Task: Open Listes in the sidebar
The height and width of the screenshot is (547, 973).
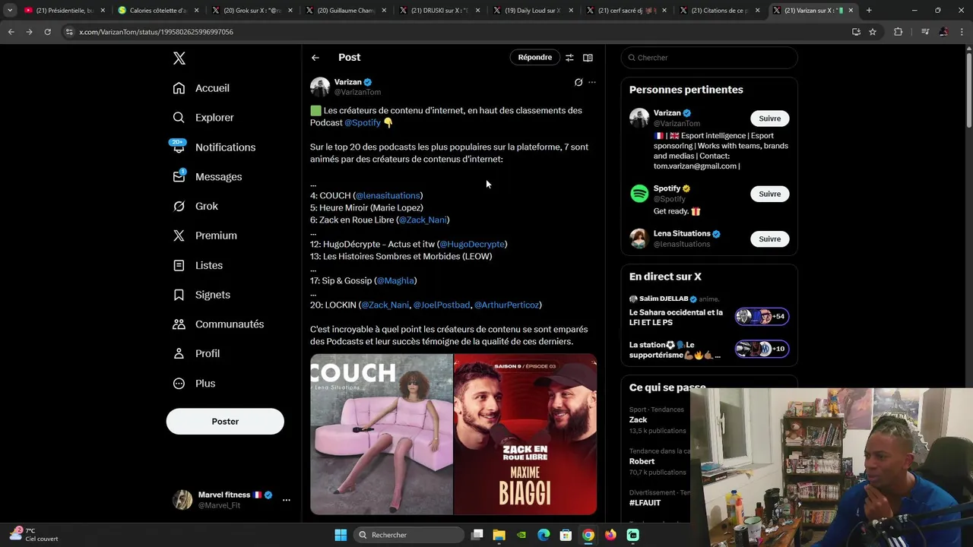Action: [x=198, y=265]
